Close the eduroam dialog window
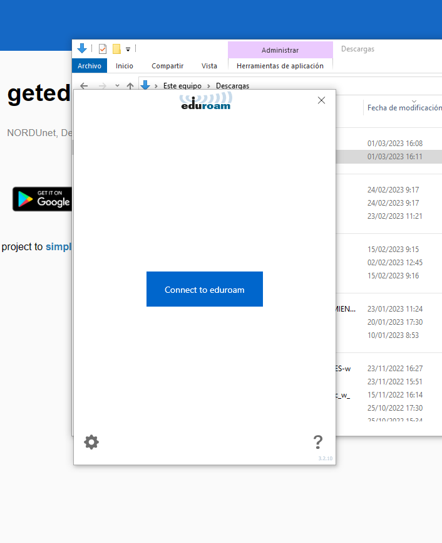 321,100
